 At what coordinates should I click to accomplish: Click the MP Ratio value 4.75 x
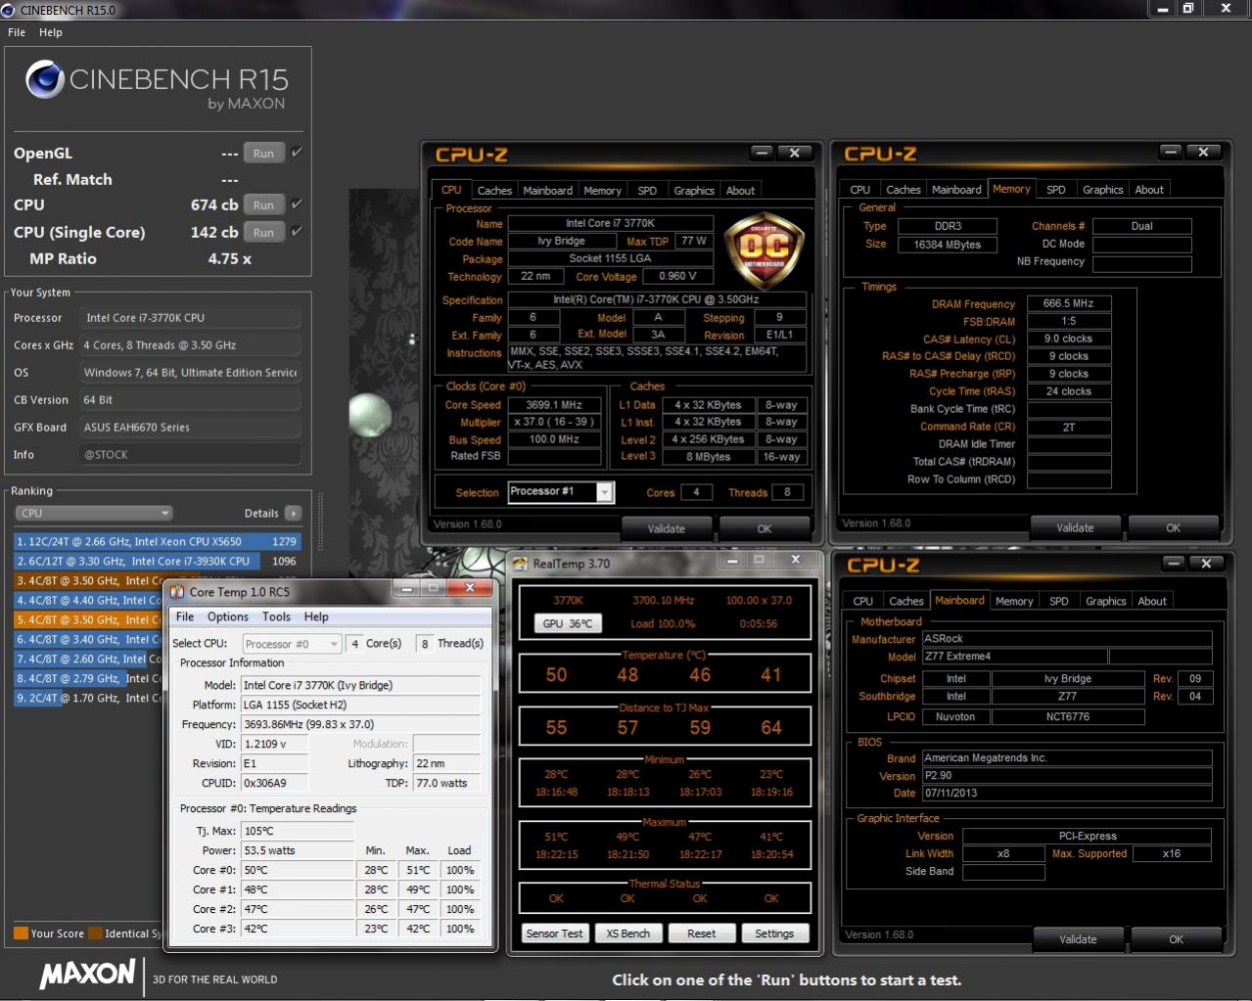[x=229, y=258]
